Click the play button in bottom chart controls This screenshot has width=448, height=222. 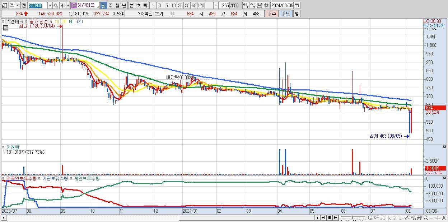(x=318, y=218)
